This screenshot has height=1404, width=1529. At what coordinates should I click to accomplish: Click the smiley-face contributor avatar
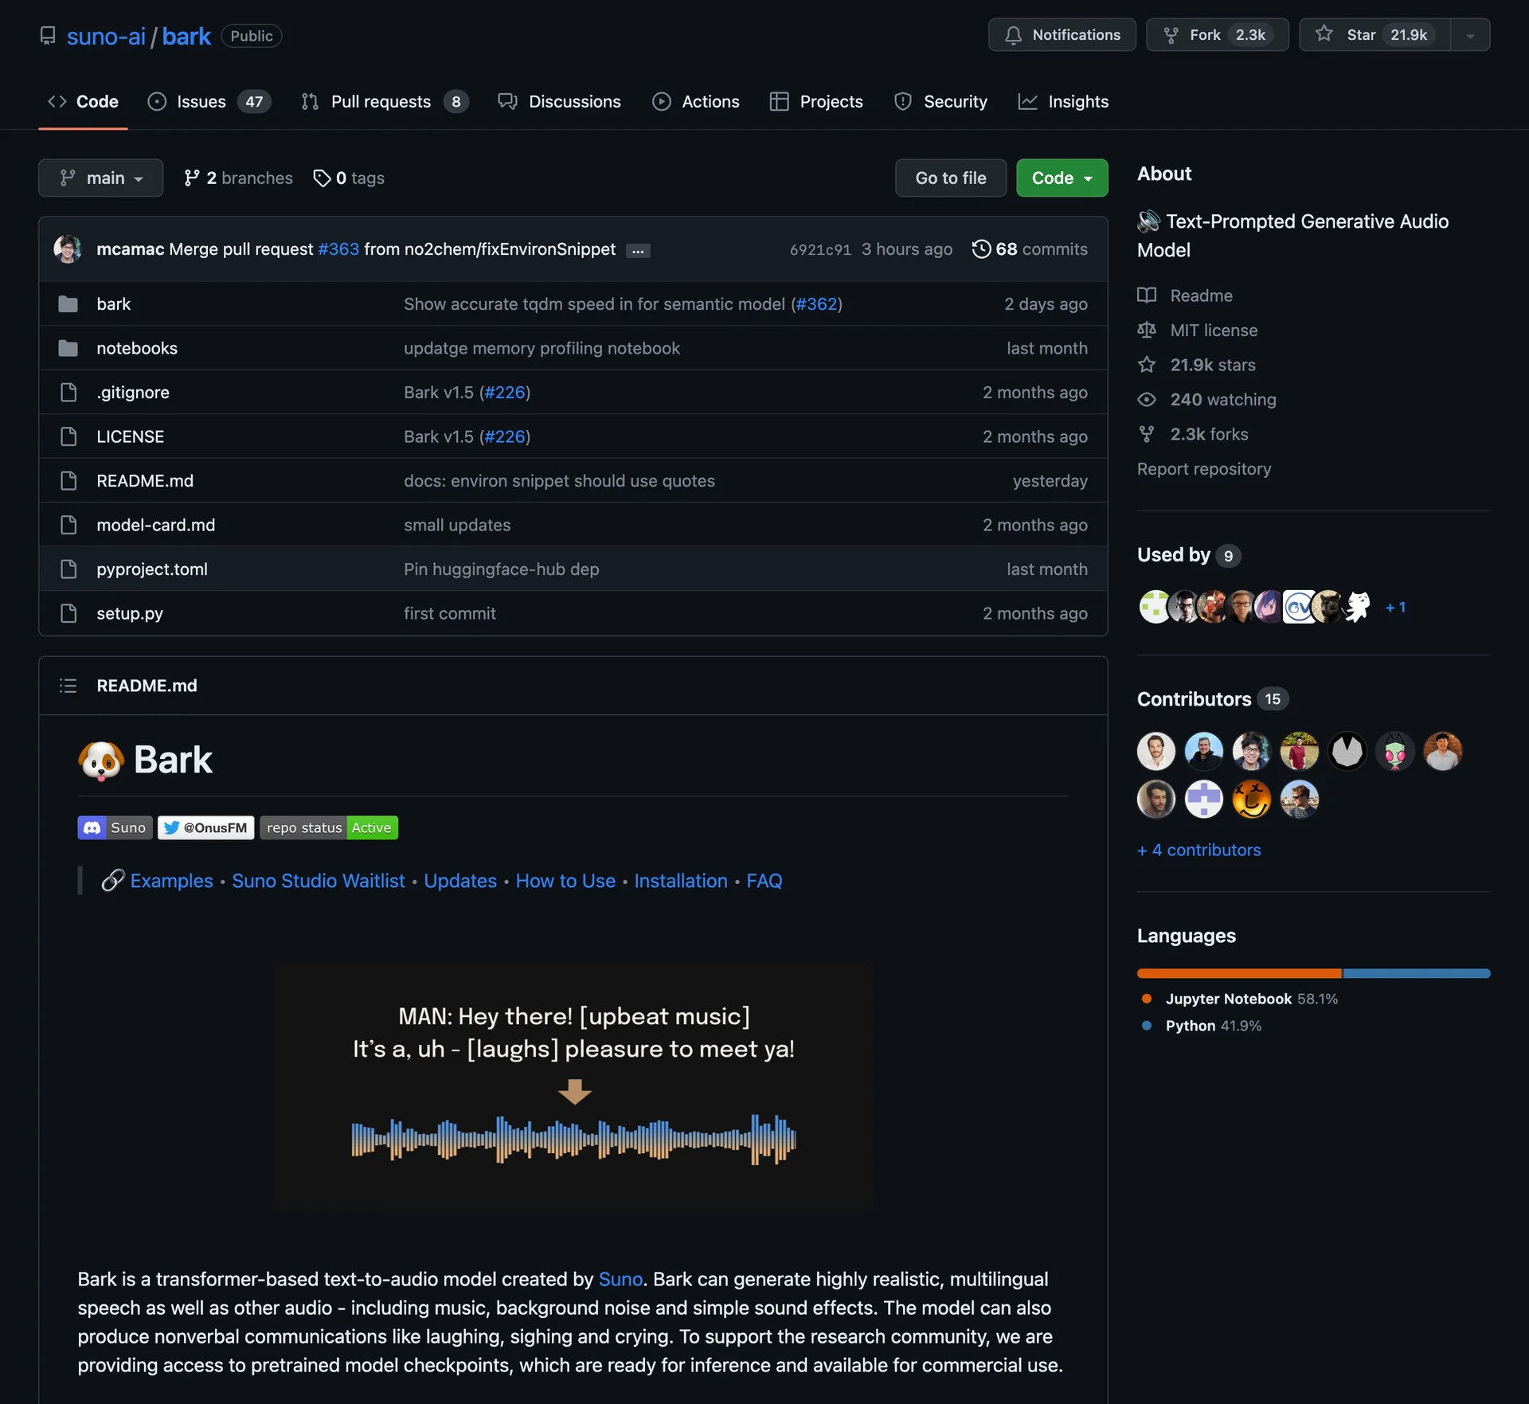tap(1251, 800)
